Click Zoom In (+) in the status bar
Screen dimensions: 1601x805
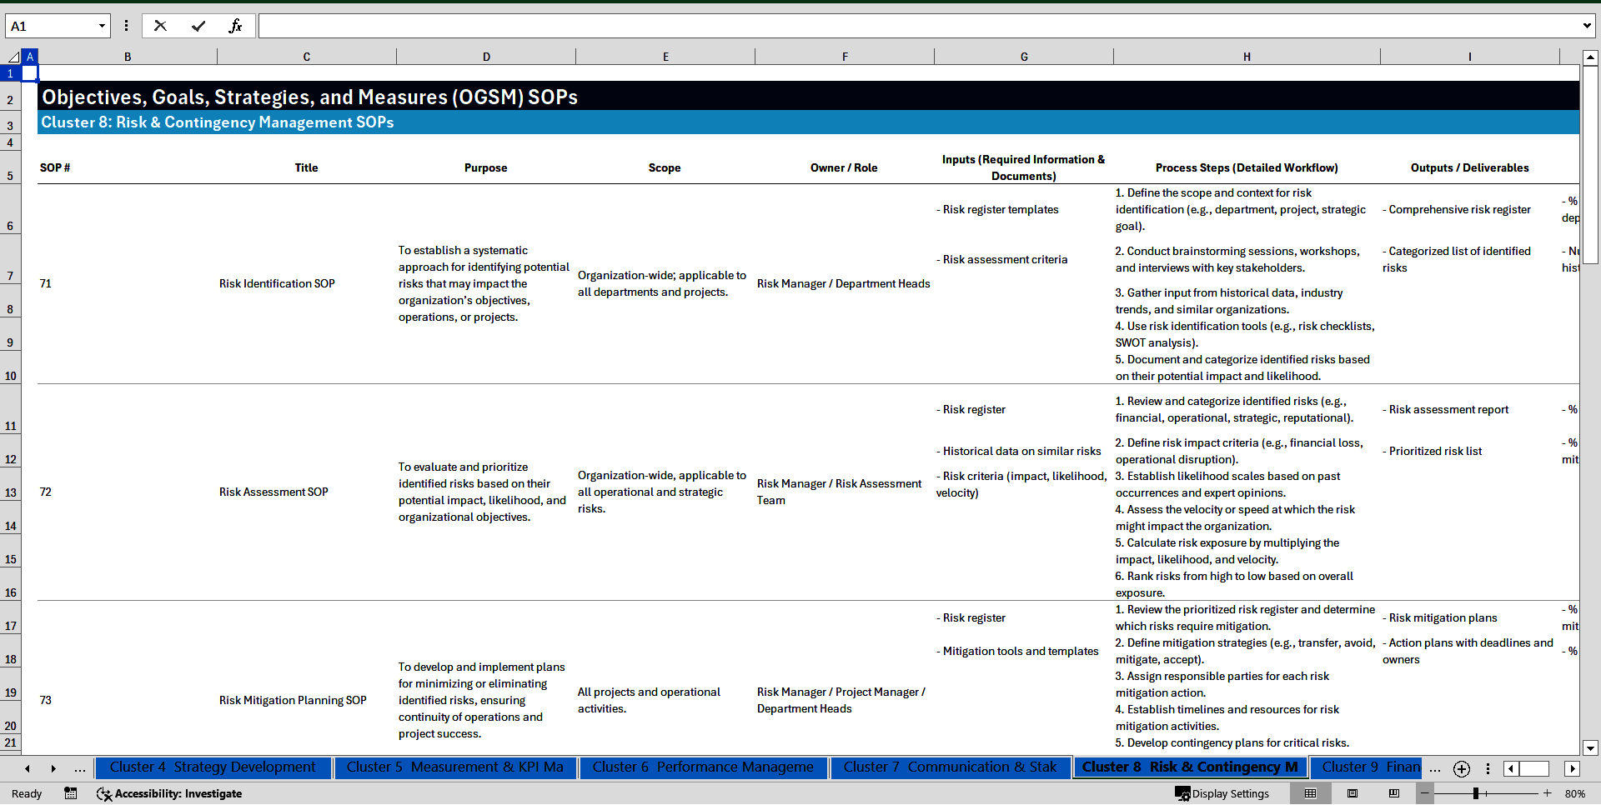pyautogui.click(x=1548, y=793)
